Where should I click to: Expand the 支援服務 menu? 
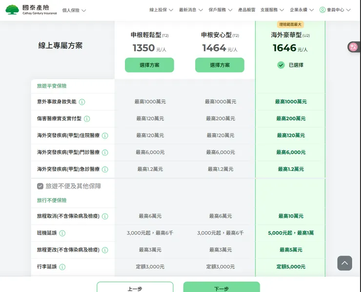(x=272, y=10)
